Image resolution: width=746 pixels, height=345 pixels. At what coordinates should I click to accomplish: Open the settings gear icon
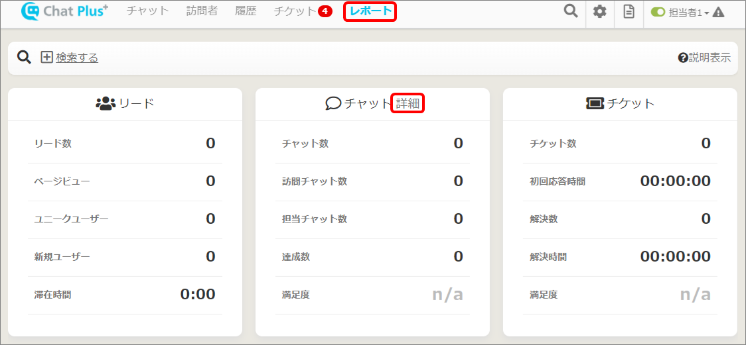point(600,12)
